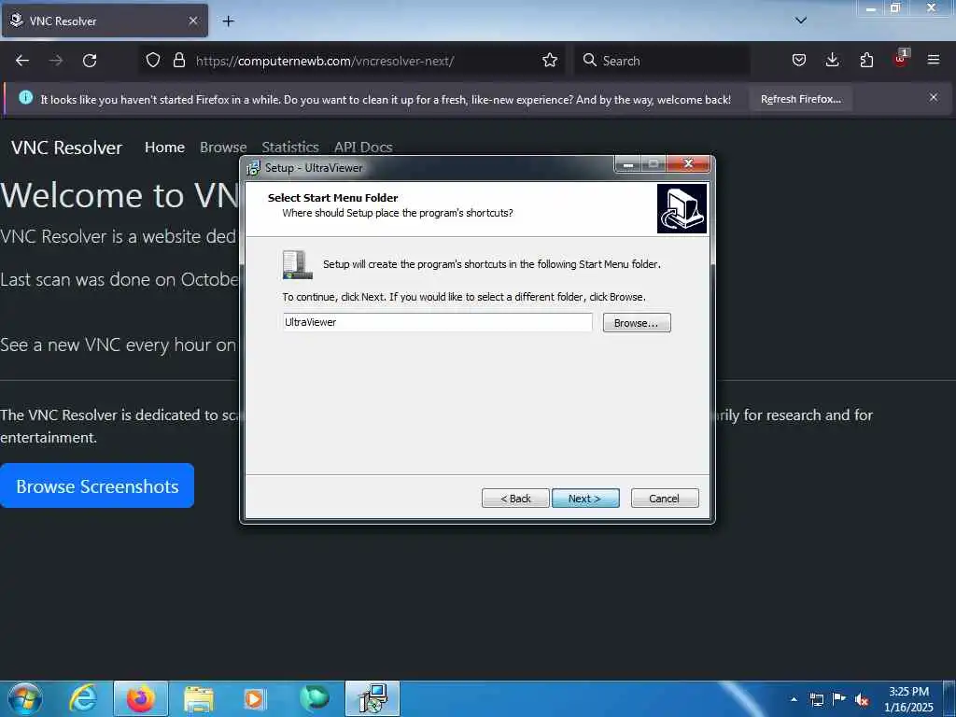Switch to the Setup installer taskbar icon
Screen dimensions: 956x717
pyautogui.click(x=373, y=698)
